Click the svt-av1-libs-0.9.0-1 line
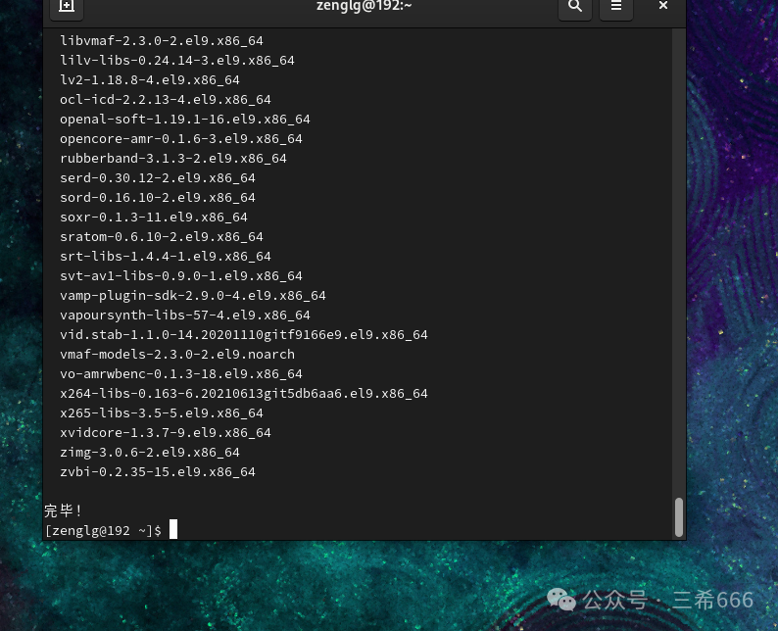 point(180,276)
